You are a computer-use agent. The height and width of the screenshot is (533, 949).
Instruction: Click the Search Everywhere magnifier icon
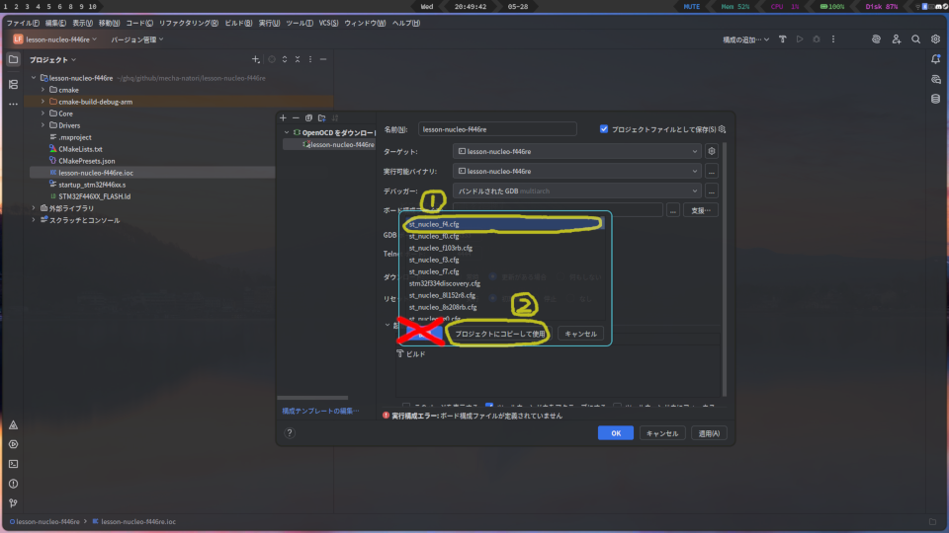click(915, 39)
